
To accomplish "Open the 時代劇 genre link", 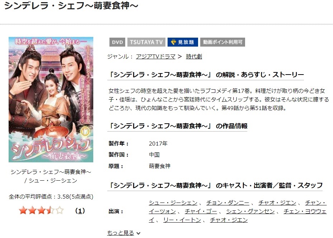I will (x=194, y=57).
